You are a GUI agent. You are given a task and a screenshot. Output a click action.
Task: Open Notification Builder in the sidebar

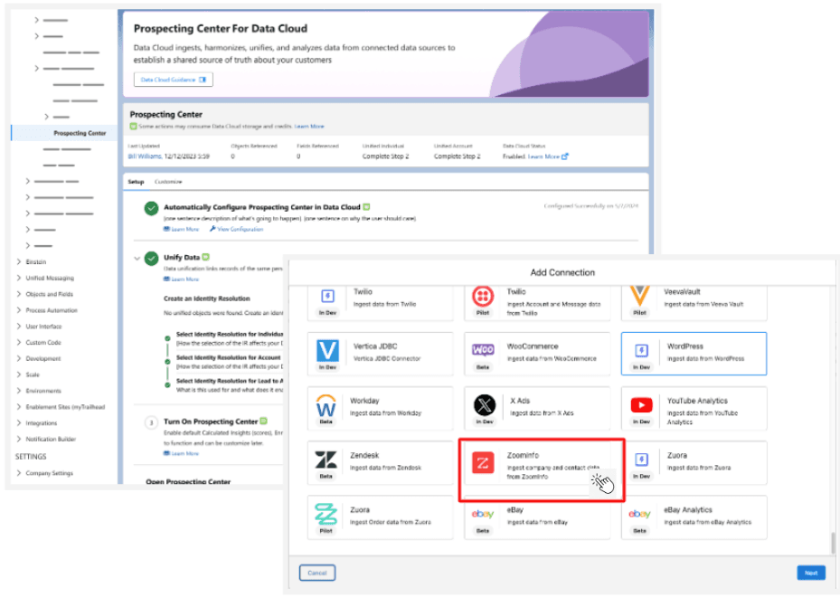click(x=51, y=439)
